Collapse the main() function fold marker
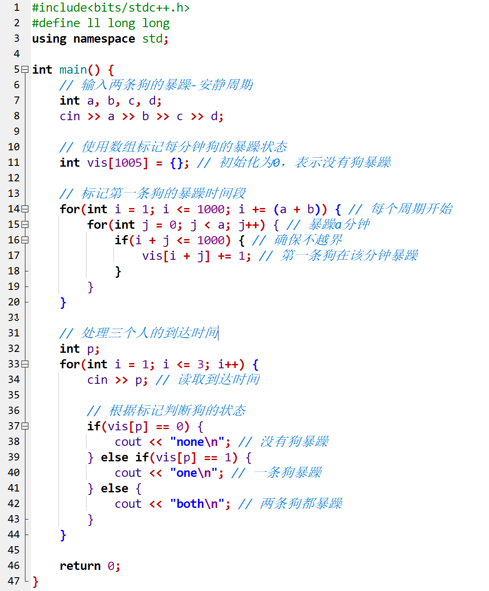 tap(25, 69)
